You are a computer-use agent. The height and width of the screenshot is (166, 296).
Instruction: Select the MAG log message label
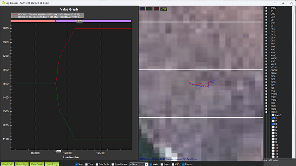point(273,50)
